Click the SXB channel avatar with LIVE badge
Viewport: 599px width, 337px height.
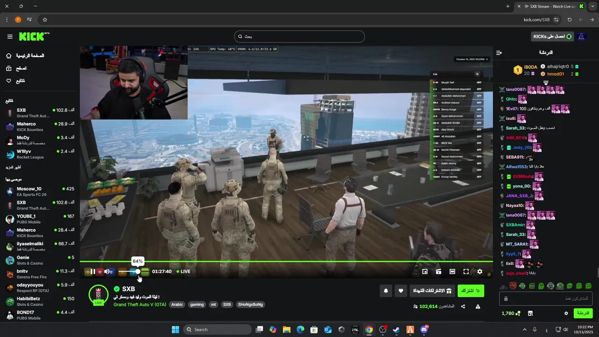point(98,295)
